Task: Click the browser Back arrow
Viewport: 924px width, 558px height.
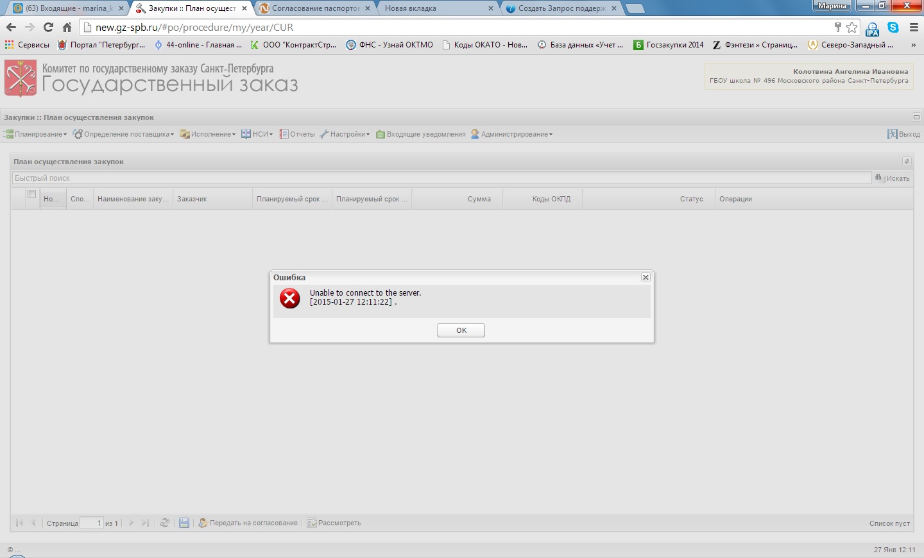Action: pos(11,27)
